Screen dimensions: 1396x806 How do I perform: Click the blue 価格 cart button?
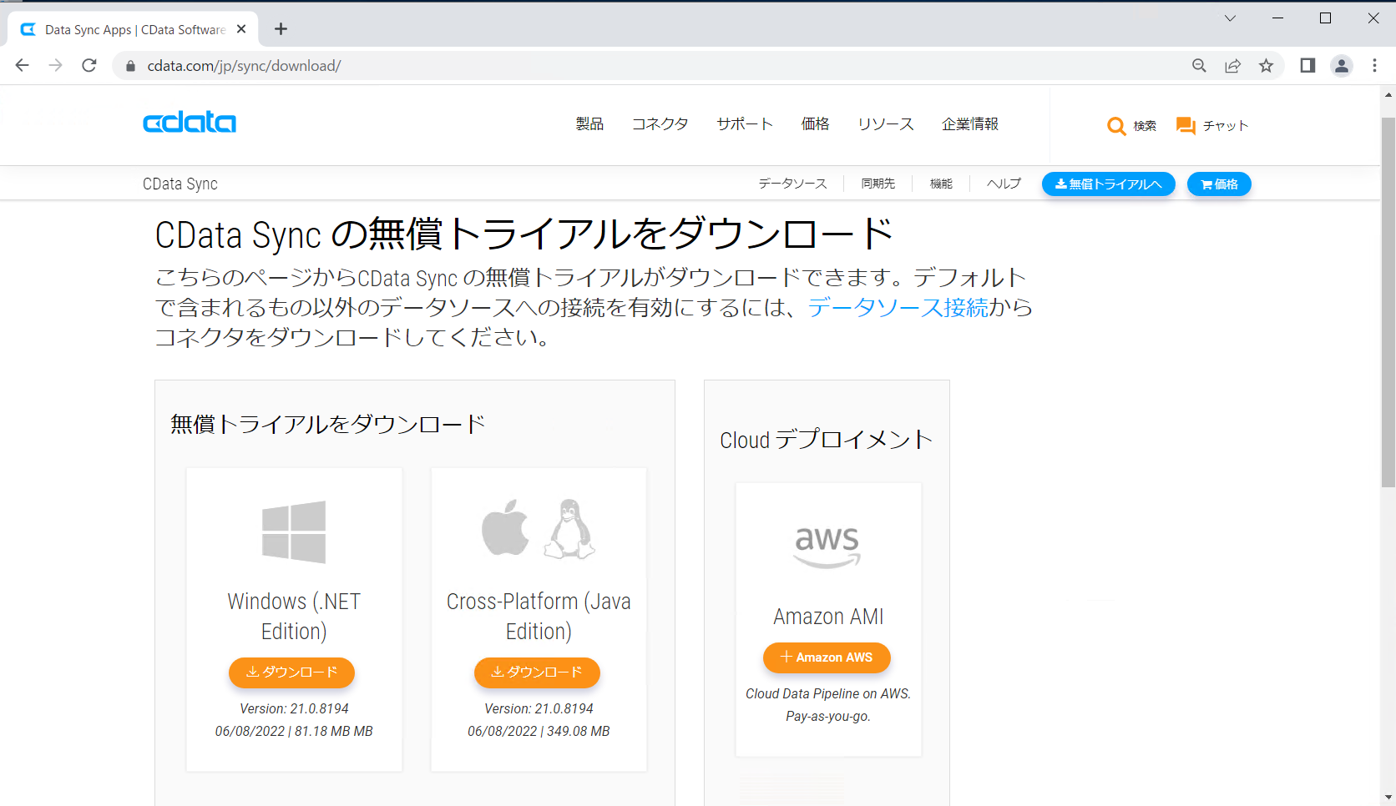click(1219, 184)
